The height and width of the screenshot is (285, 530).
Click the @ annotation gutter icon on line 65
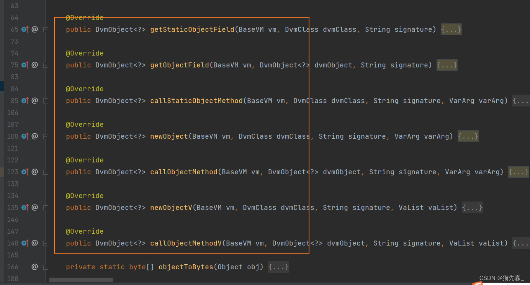coord(34,29)
